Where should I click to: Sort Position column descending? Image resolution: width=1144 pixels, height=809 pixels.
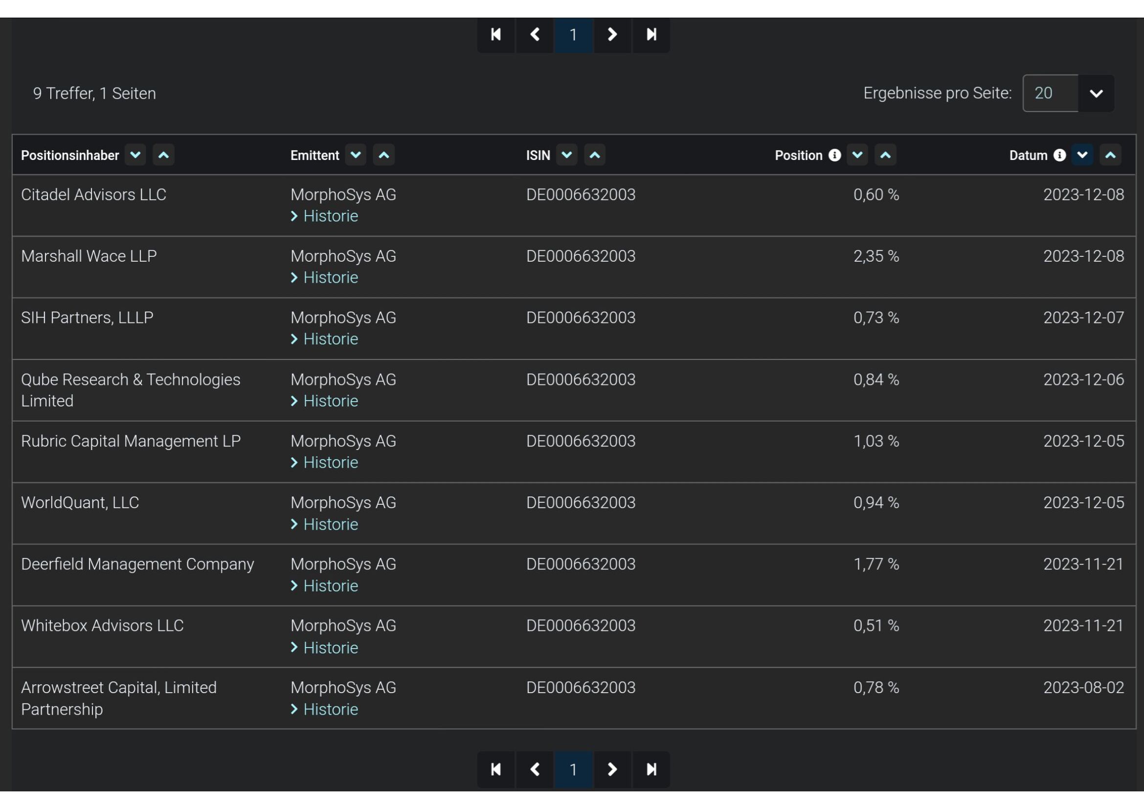point(857,155)
